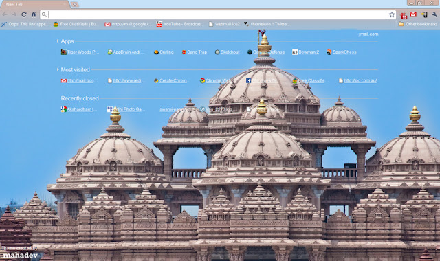Click the Sand Trap app icon
The width and height of the screenshot is (440, 261).
point(184,52)
